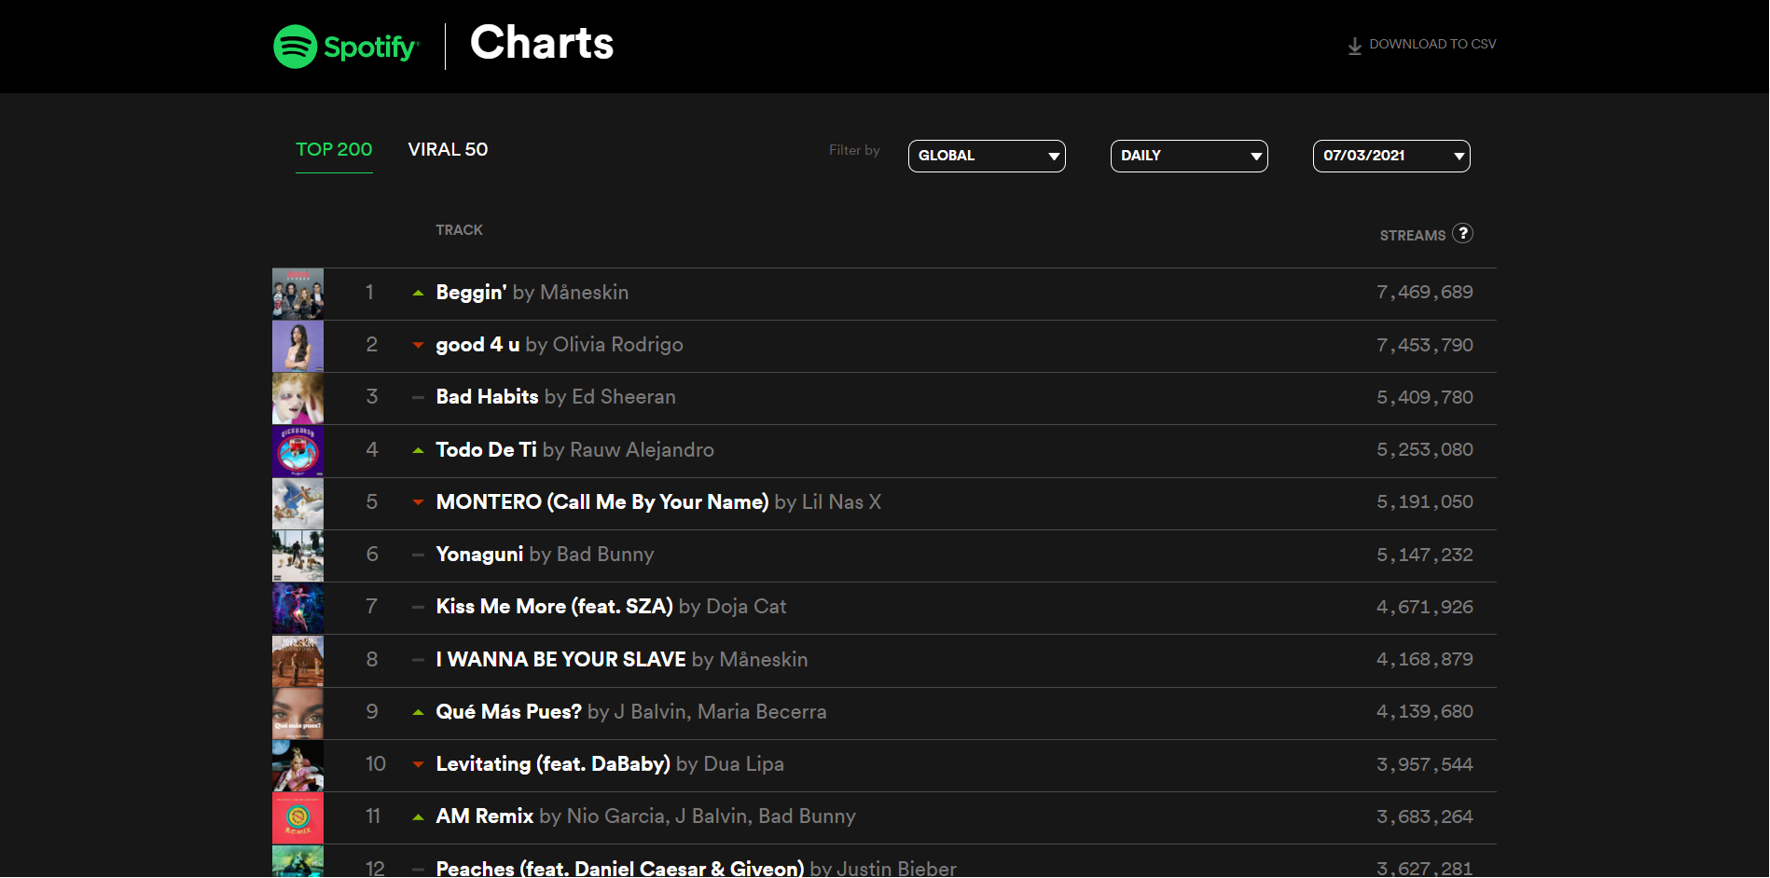Open the Beggin' album cover thumbnail
The image size is (1770, 878).
[297, 294]
